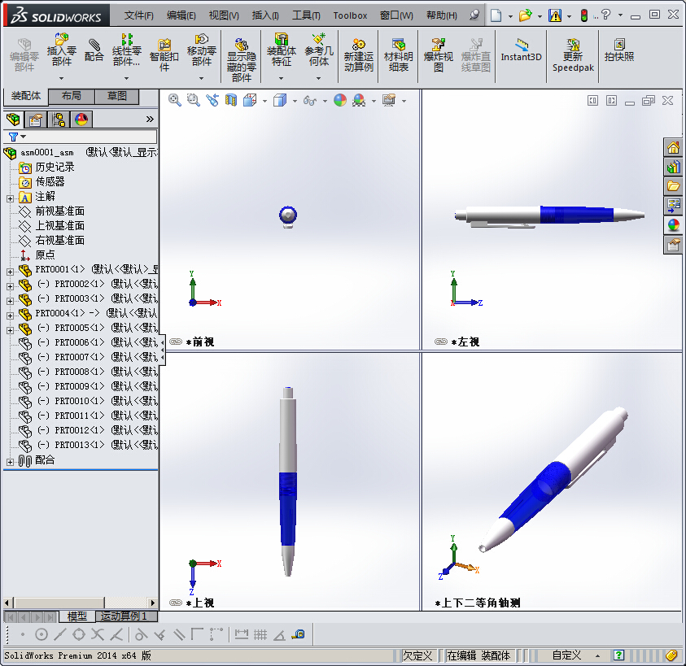Open the Display Style dropdown arrow
The image size is (686, 666).
[x=295, y=101]
